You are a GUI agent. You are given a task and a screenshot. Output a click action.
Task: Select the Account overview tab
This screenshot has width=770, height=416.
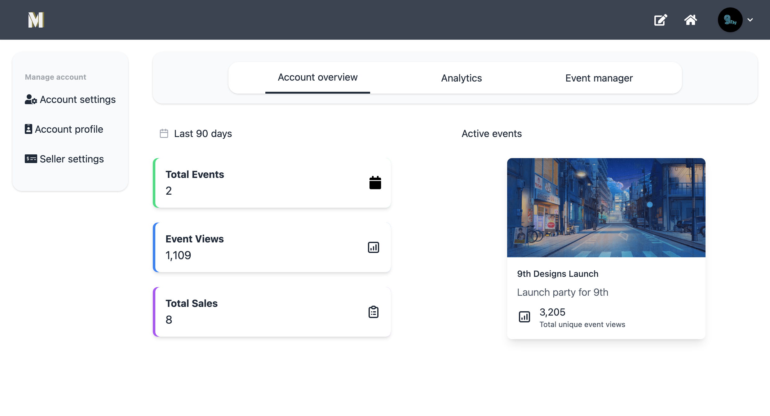(317, 77)
